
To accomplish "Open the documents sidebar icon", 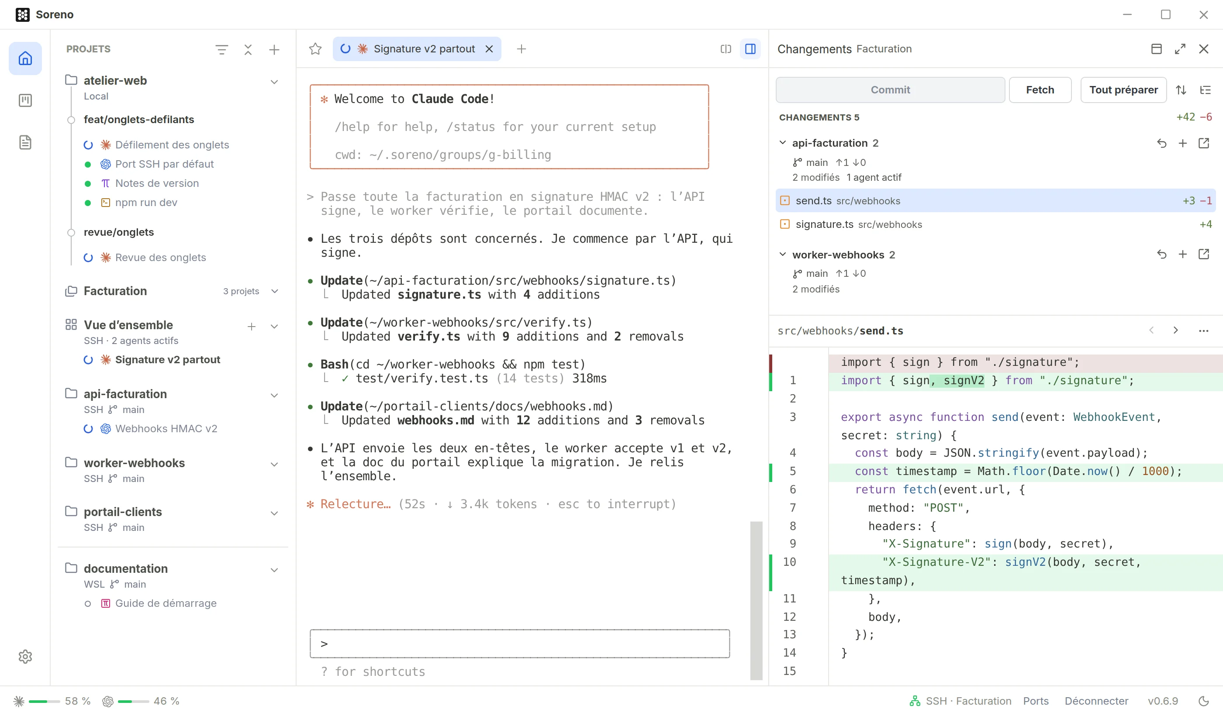I will (x=25, y=143).
